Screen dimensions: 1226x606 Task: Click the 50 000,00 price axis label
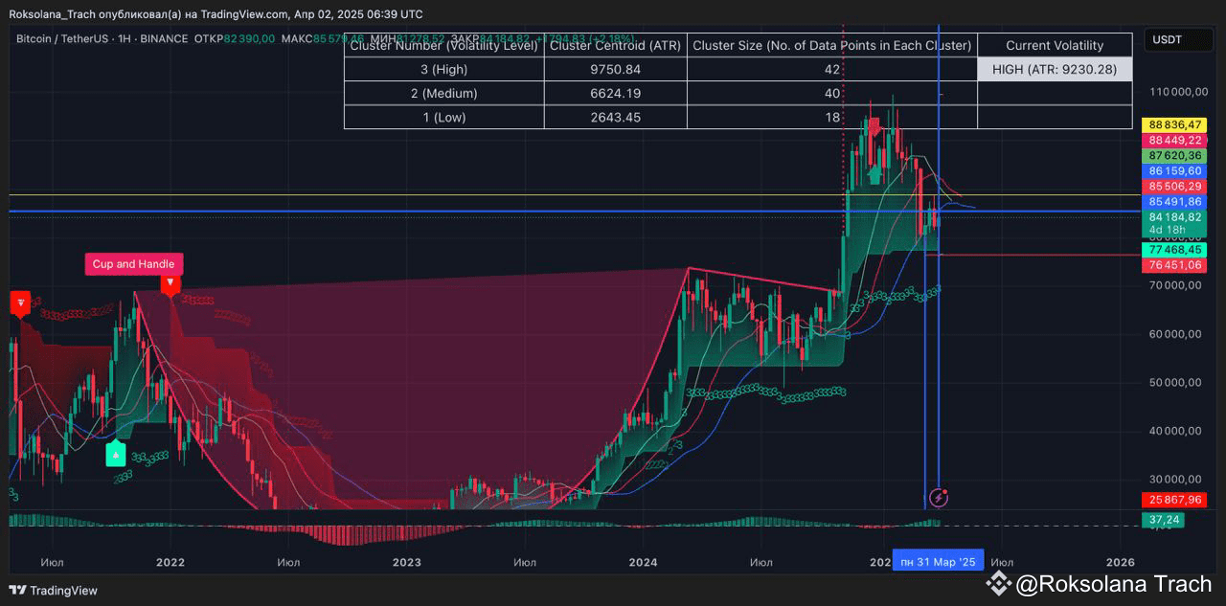click(1174, 382)
